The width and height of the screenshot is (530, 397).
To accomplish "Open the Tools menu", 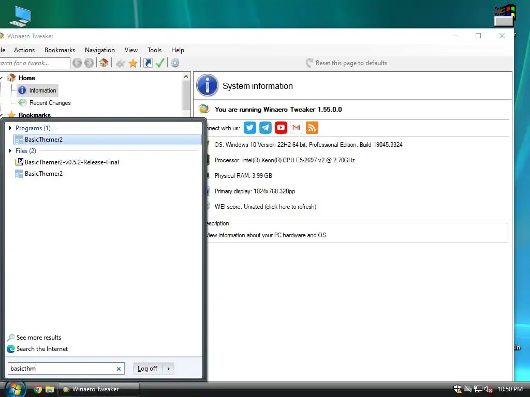I will pos(154,50).
